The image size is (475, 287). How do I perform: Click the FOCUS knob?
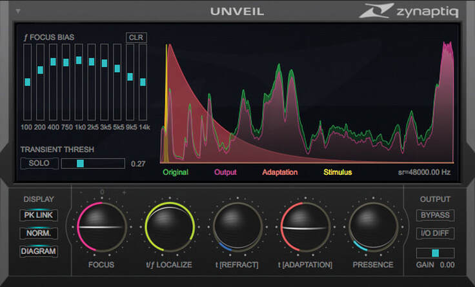[x=102, y=227]
